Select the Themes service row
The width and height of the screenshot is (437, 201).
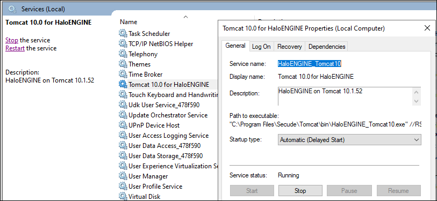pos(168,64)
